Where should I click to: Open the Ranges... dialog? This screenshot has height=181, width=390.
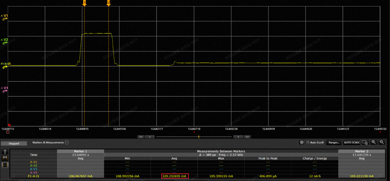pos(333,142)
